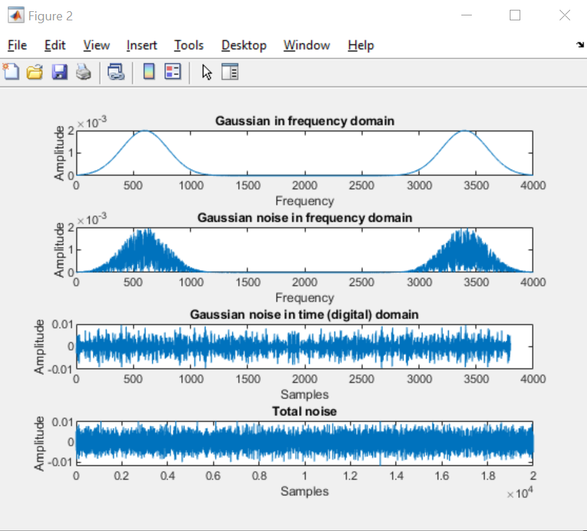This screenshot has height=531, width=587.
Task: Click the Gaussian noise in time domain waveform
Action: 281,344
